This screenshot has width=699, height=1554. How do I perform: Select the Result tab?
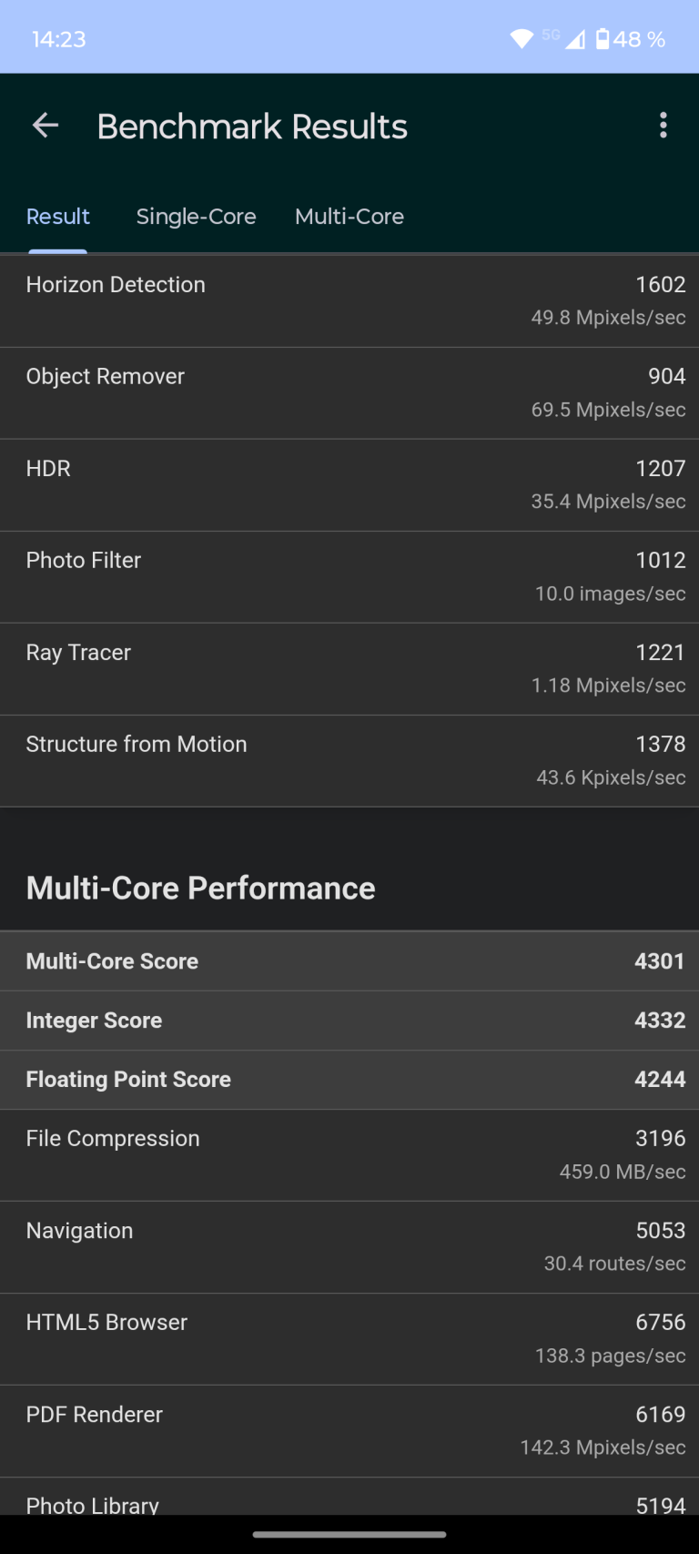(x=58, y=217)
